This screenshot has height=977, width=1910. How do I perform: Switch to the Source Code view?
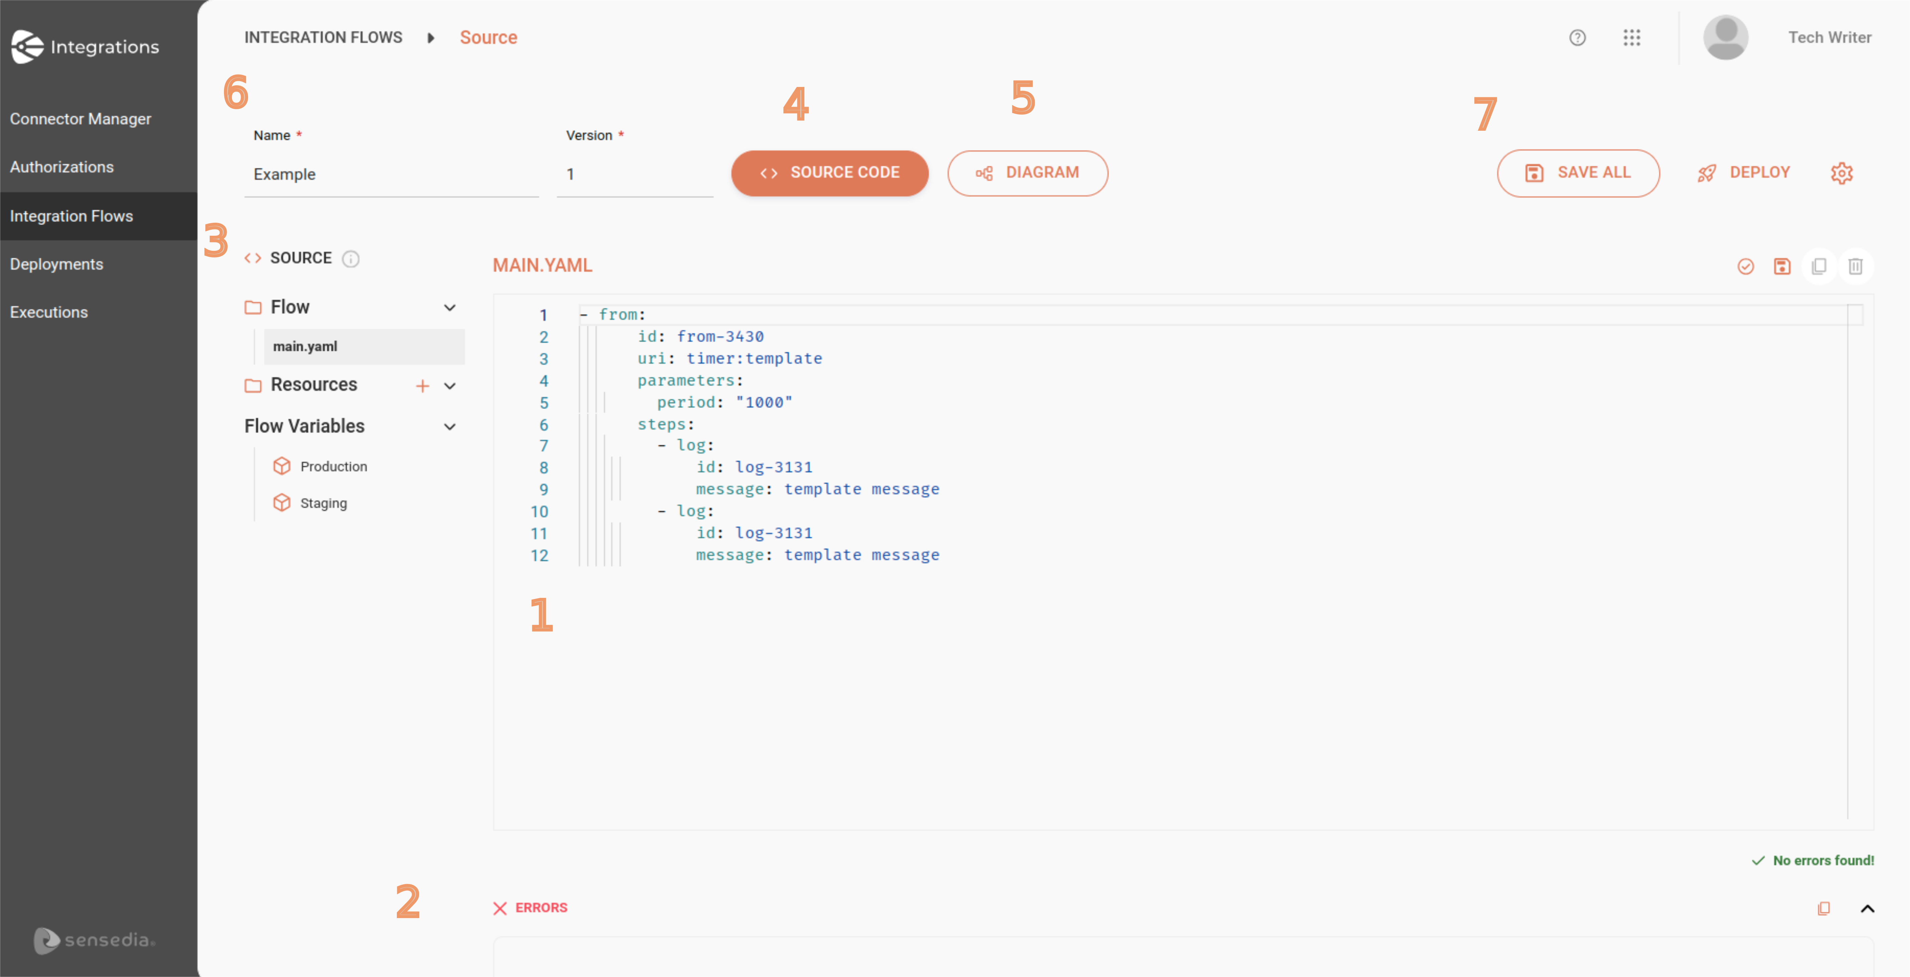click(830, 173)
